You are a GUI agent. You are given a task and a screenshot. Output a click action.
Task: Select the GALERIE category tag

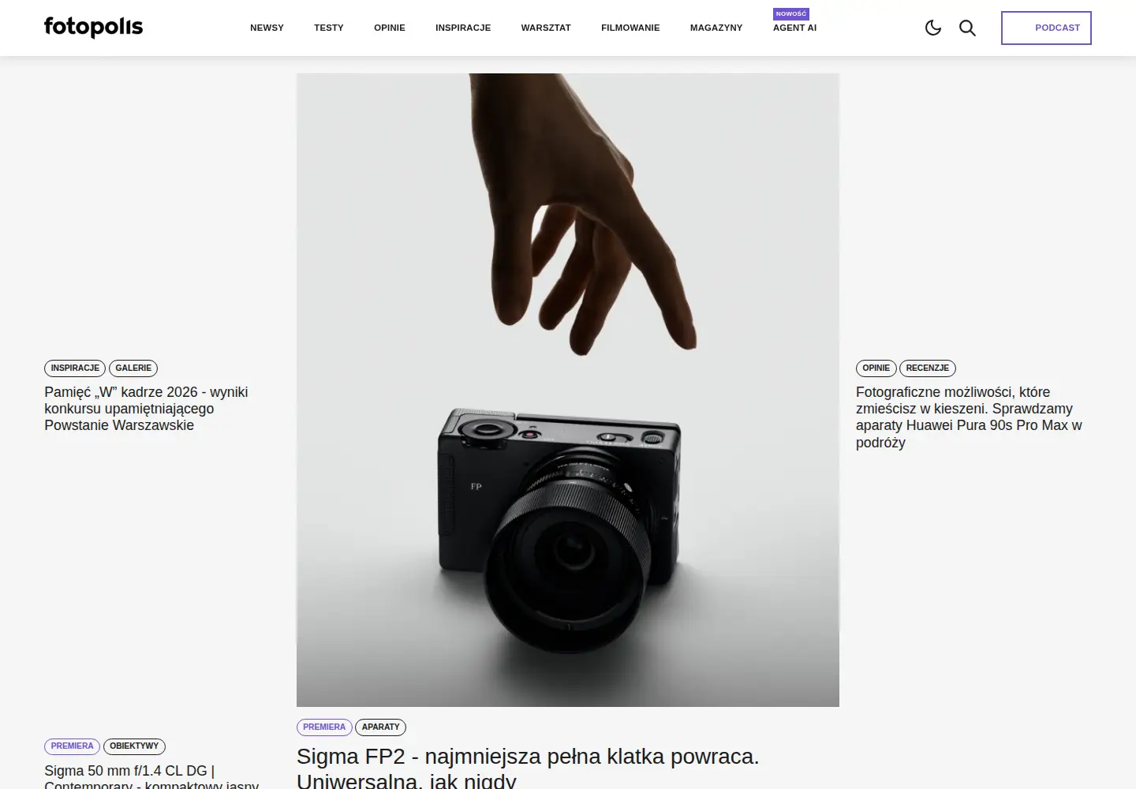point(133,368)
